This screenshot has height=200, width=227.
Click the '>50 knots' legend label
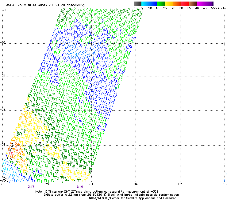(218, 8)
